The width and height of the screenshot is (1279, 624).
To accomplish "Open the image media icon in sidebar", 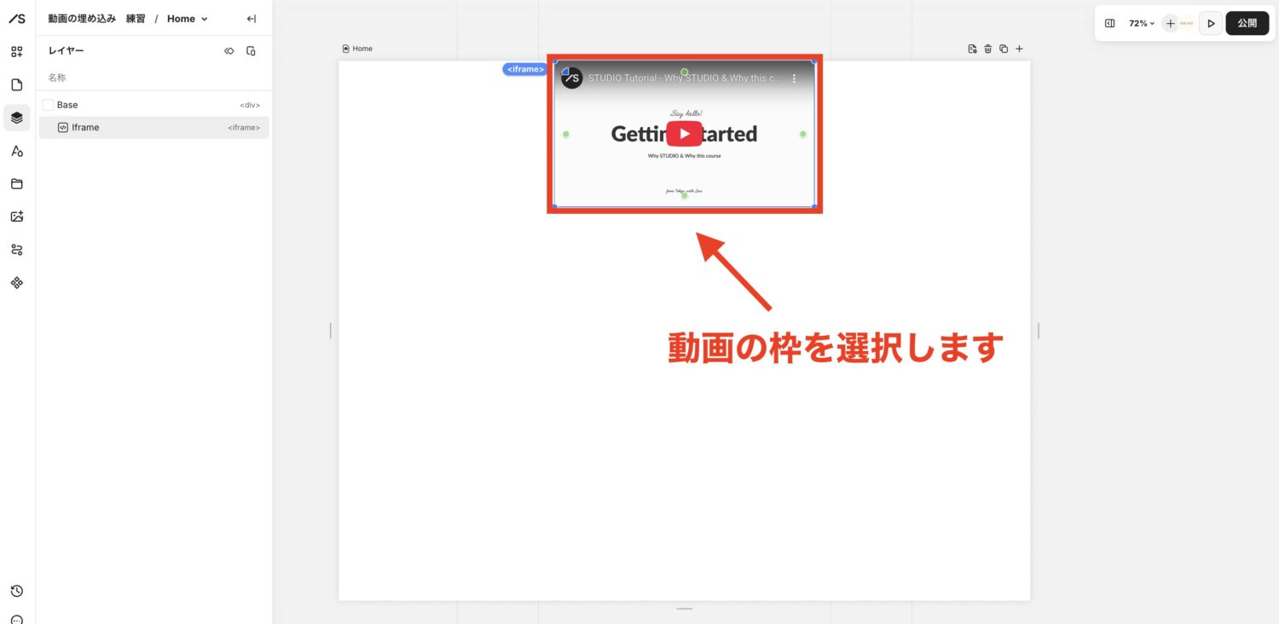I will pyautogui.click(x=17, y=217).
